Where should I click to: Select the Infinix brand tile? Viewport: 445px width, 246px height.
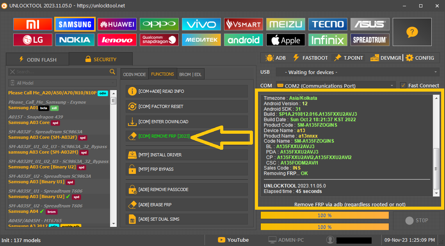(x=328, y=40)
